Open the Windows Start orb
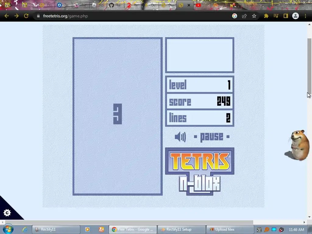312x234 pixels. click(x=8, y=229)
